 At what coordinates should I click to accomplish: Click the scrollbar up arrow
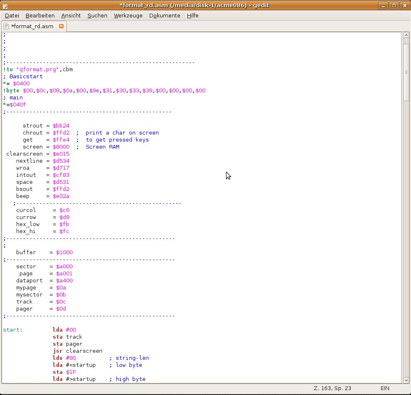[x=406, y=36]
